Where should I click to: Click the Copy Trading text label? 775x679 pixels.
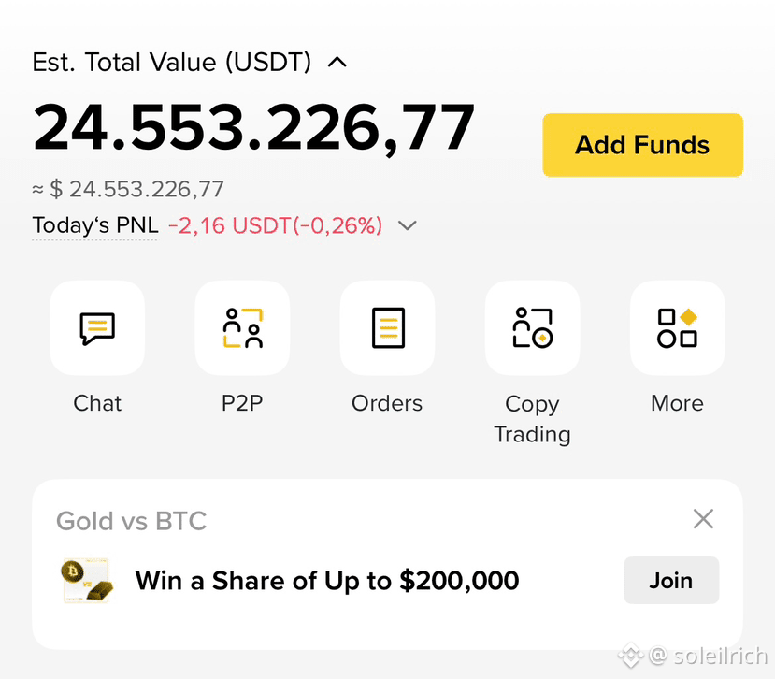click(x=532, y=419)
